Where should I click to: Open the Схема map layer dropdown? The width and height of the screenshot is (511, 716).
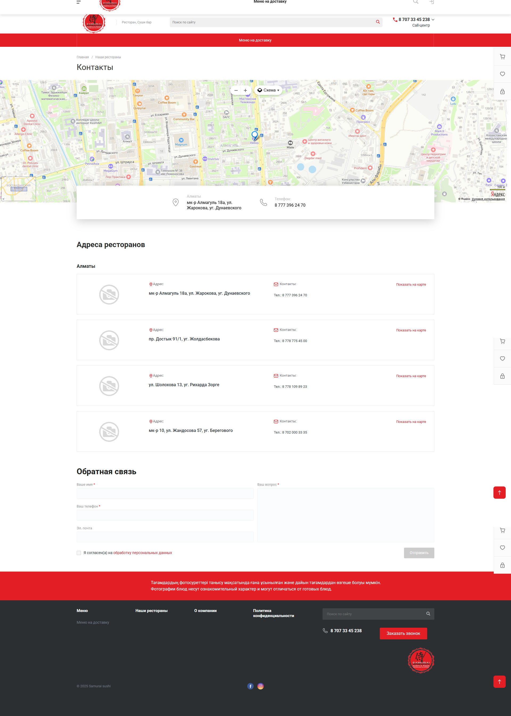point(268,90)
